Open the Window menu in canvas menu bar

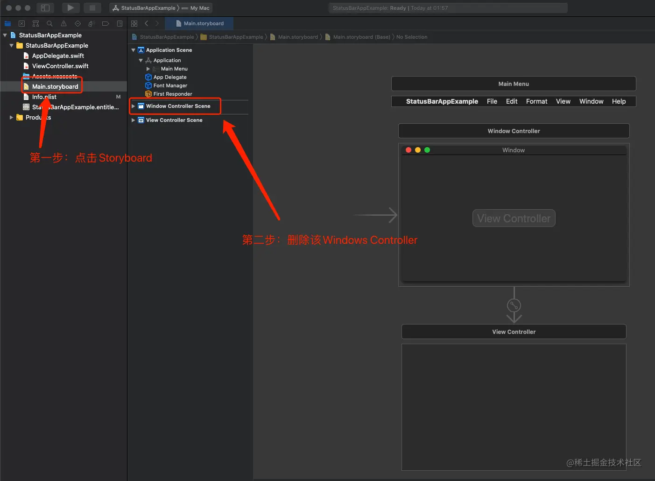592,101
